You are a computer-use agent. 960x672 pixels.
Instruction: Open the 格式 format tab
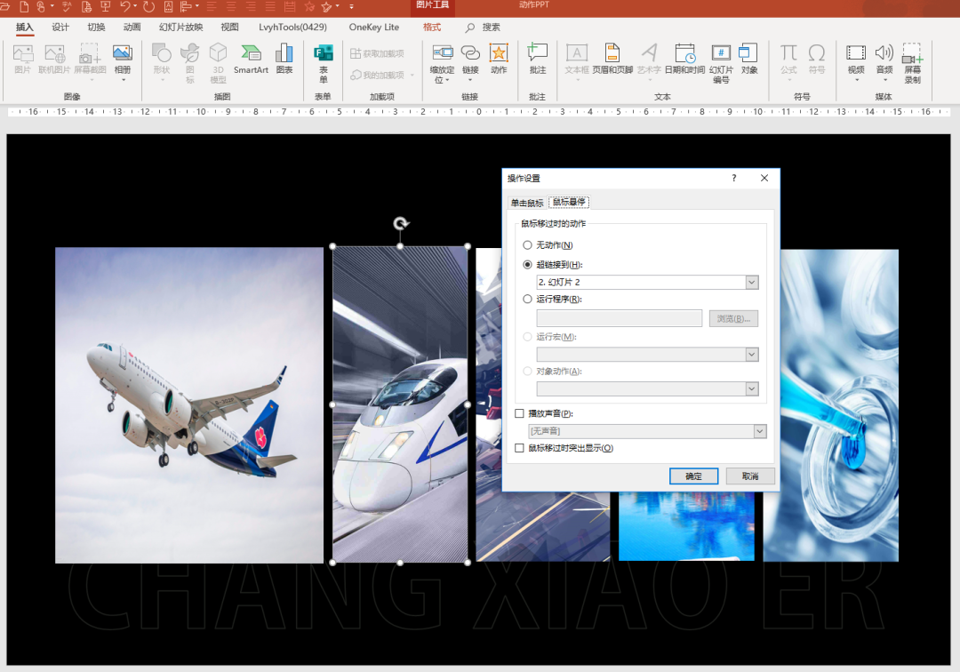432,27
